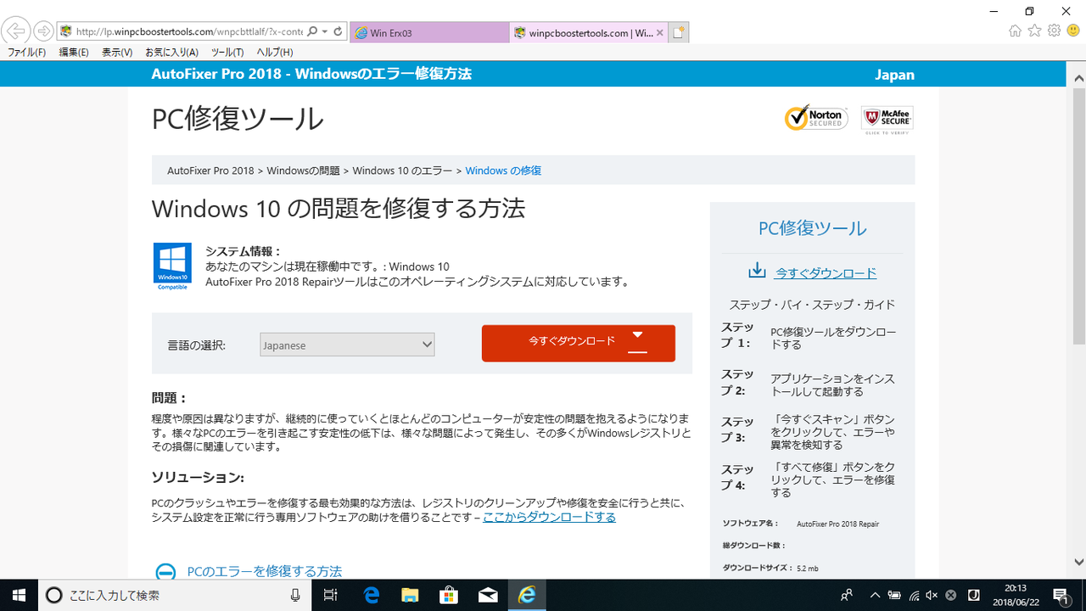Follow the ここからダウンロードする link
The height and width of the screenshot is (611, 1086).
[x=550, y=517]
